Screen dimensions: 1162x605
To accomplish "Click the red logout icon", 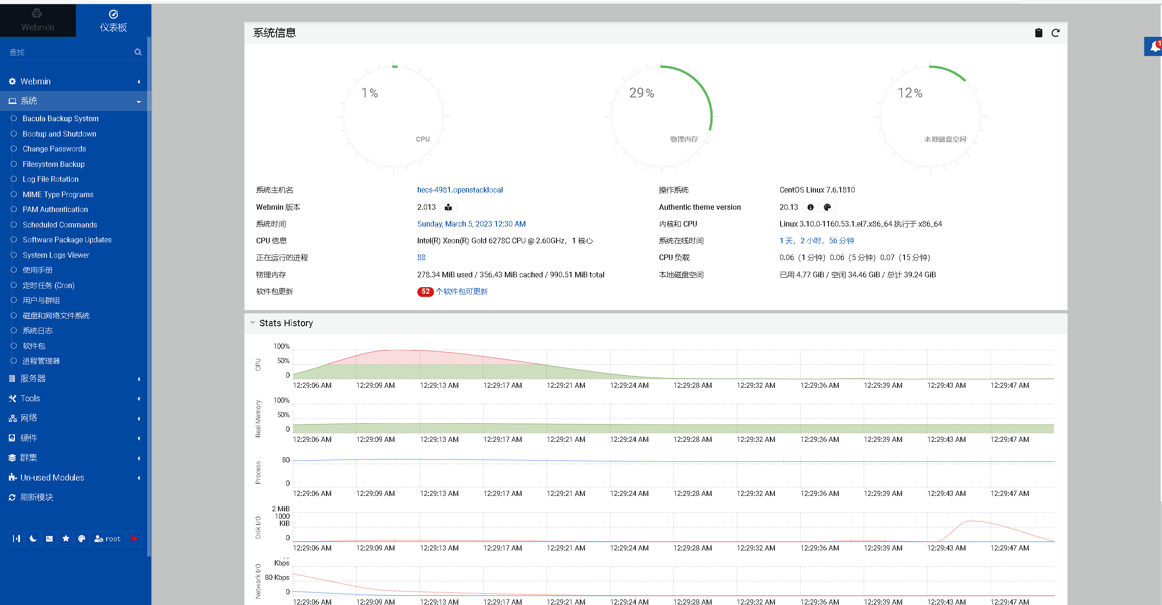I will 134,538.
